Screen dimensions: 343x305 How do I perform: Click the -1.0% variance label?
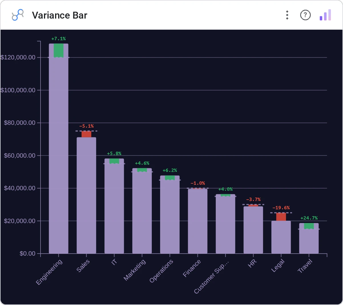click(198, 183)
